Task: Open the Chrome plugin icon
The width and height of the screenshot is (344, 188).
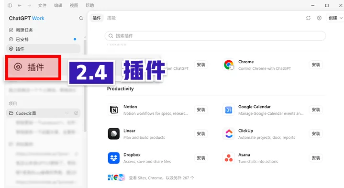Action: (229, 65)
